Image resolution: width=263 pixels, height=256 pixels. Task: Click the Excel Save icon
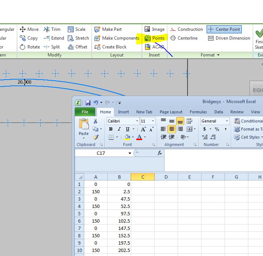pos(88,102)
